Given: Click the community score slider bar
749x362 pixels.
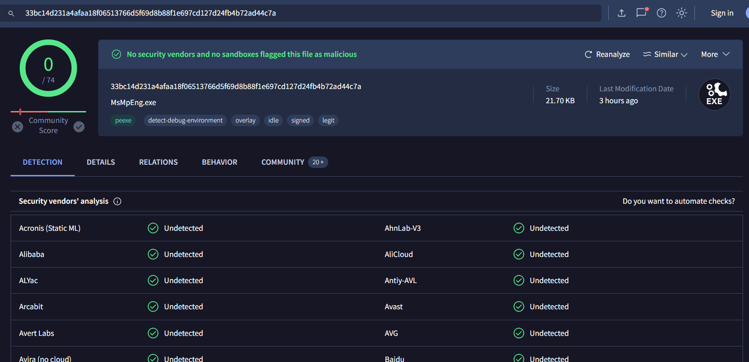Looking at the screenshot, I should click(48, 111).
